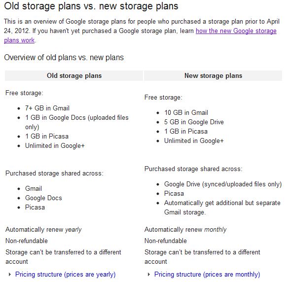Click 'Google Drive (synced/uploaded files only)' list item
This screenshot has height=282, width=286.
223,184
